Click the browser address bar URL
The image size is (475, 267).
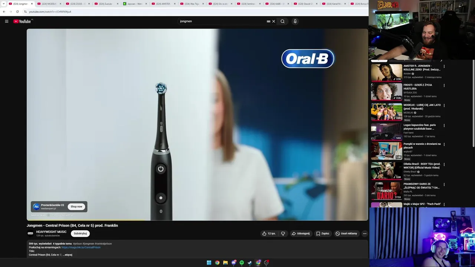click(x=50, y=11)
